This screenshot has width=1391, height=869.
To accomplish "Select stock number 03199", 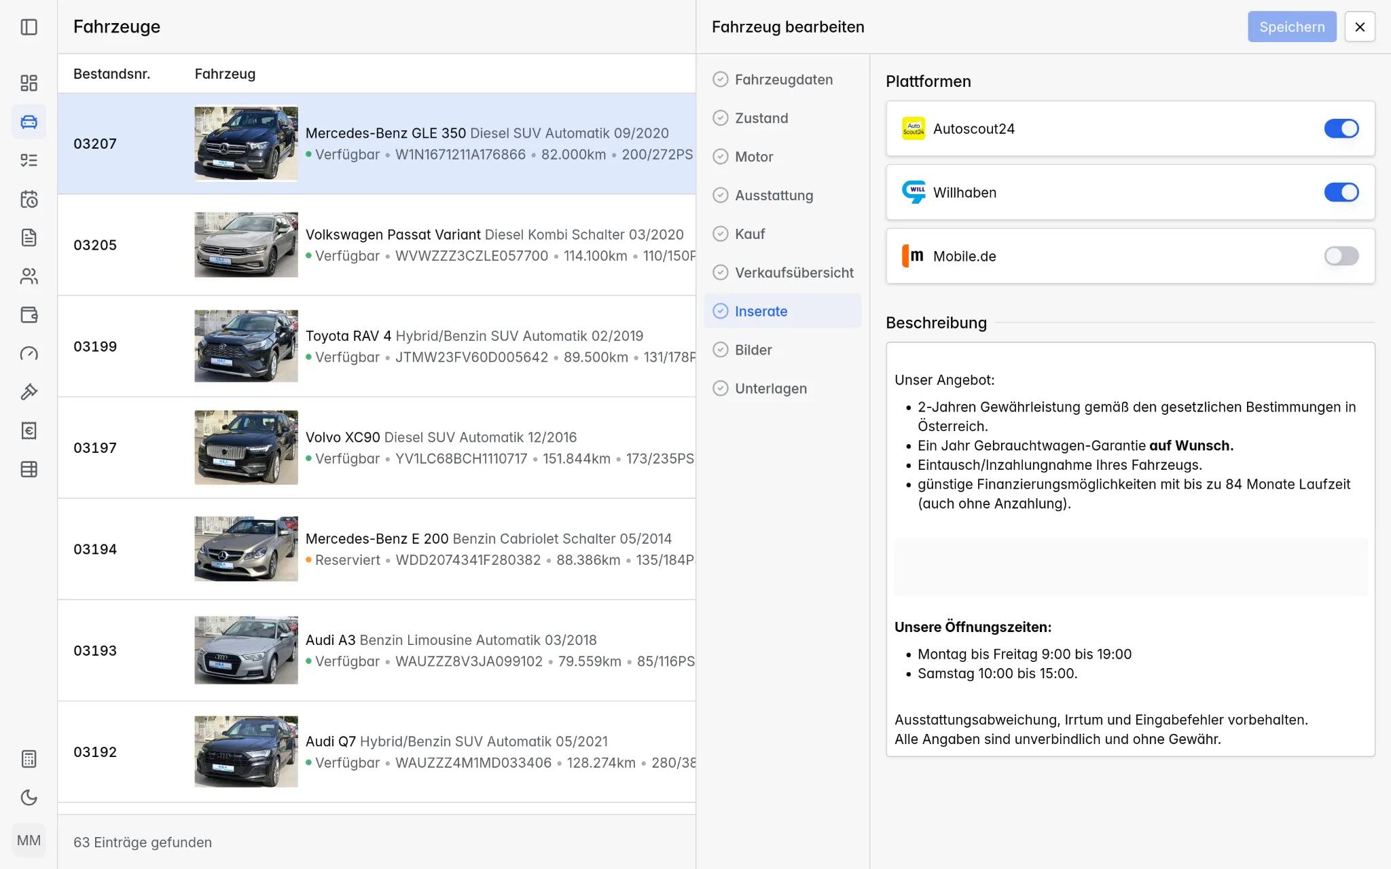I will point(95,346).
